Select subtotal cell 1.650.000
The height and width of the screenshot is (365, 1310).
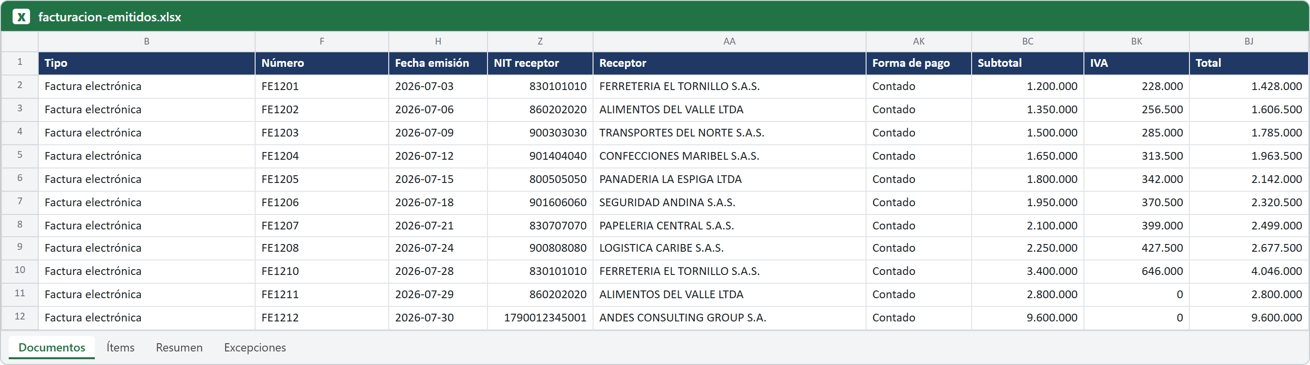click(x=1027, y=156)
